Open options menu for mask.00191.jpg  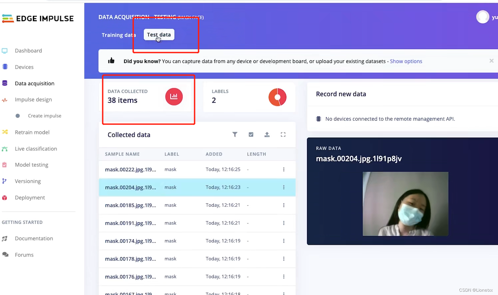[284, 223]
